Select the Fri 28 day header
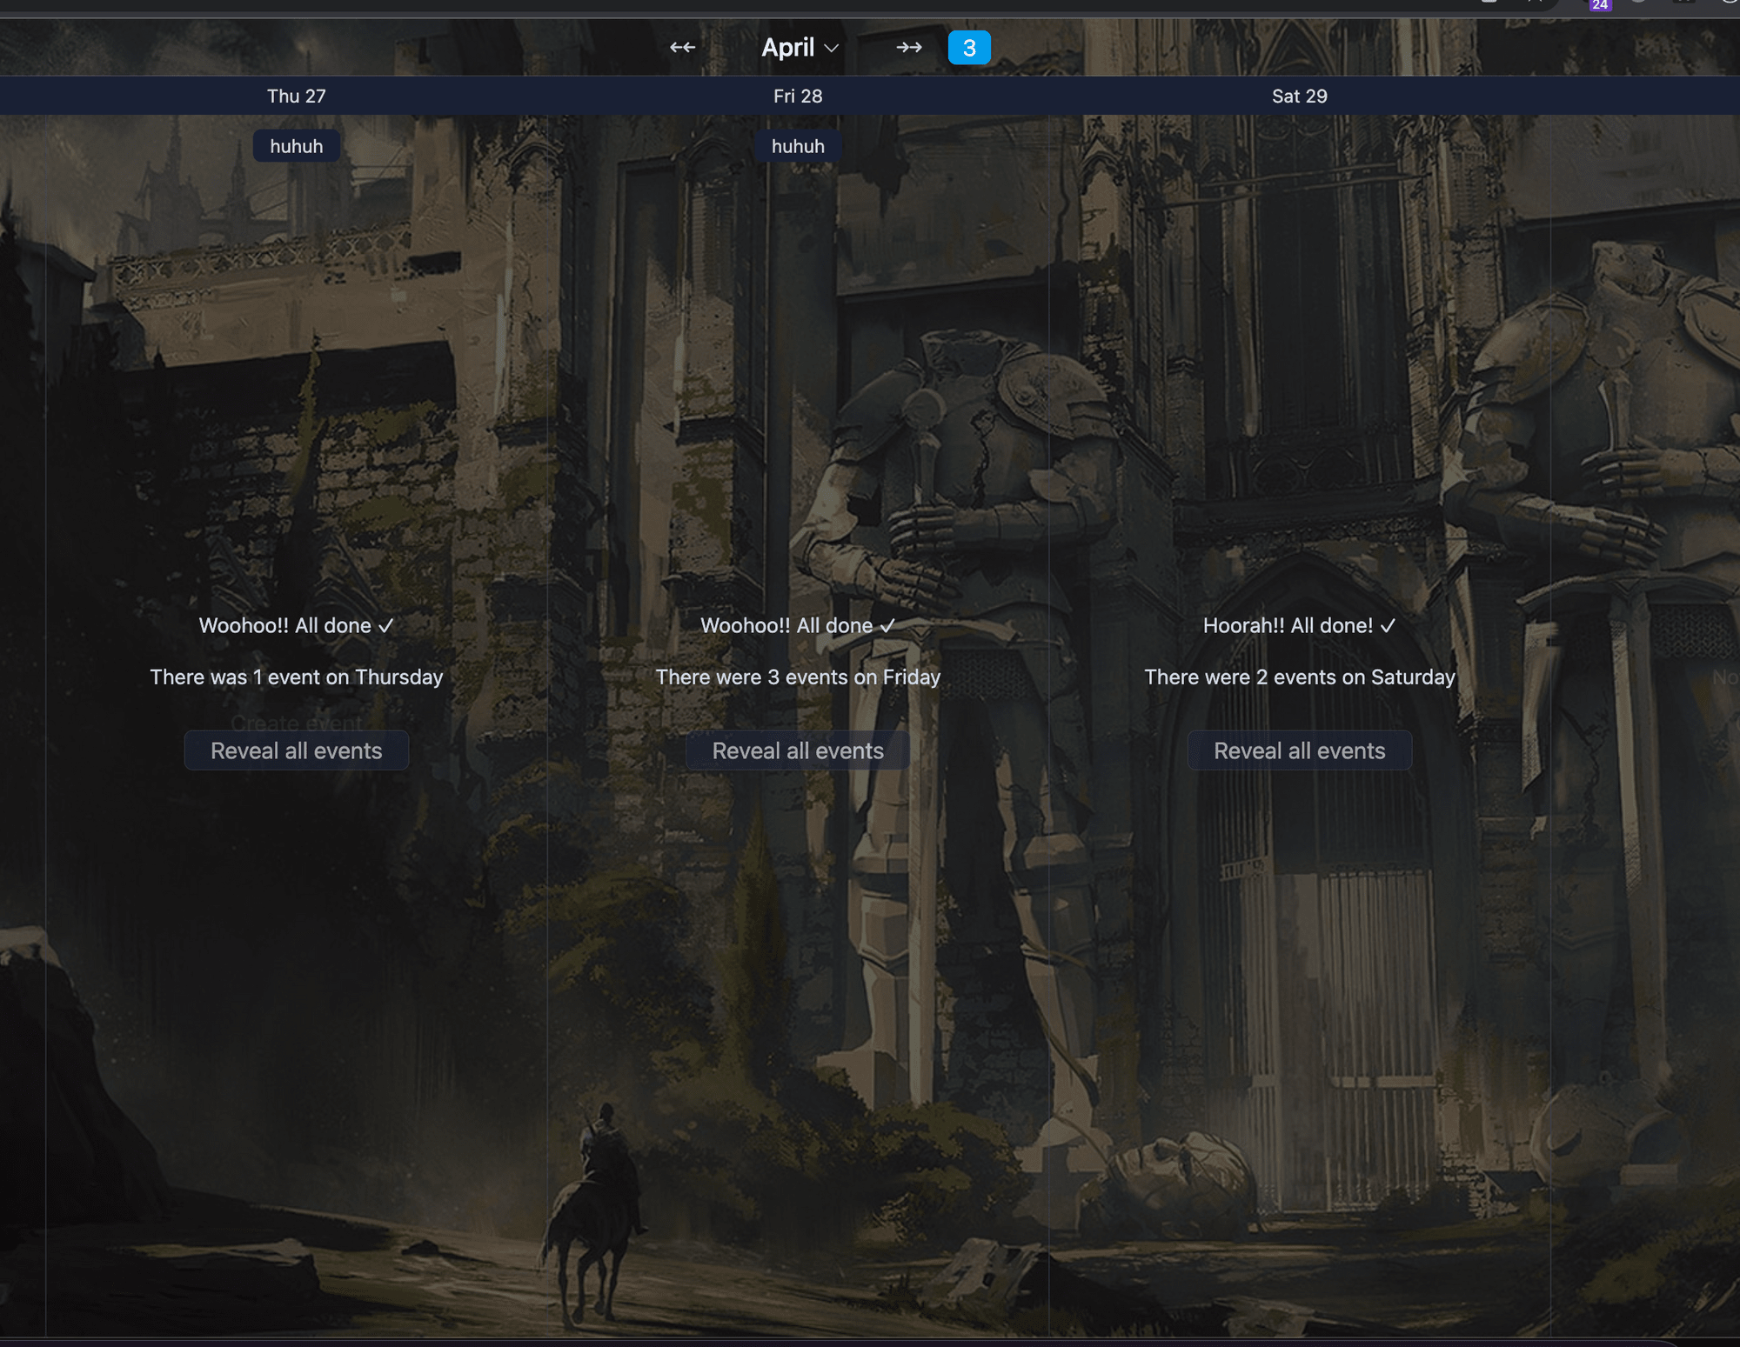The height and width of the screenshot is (1347, 1740). [798, 96]
